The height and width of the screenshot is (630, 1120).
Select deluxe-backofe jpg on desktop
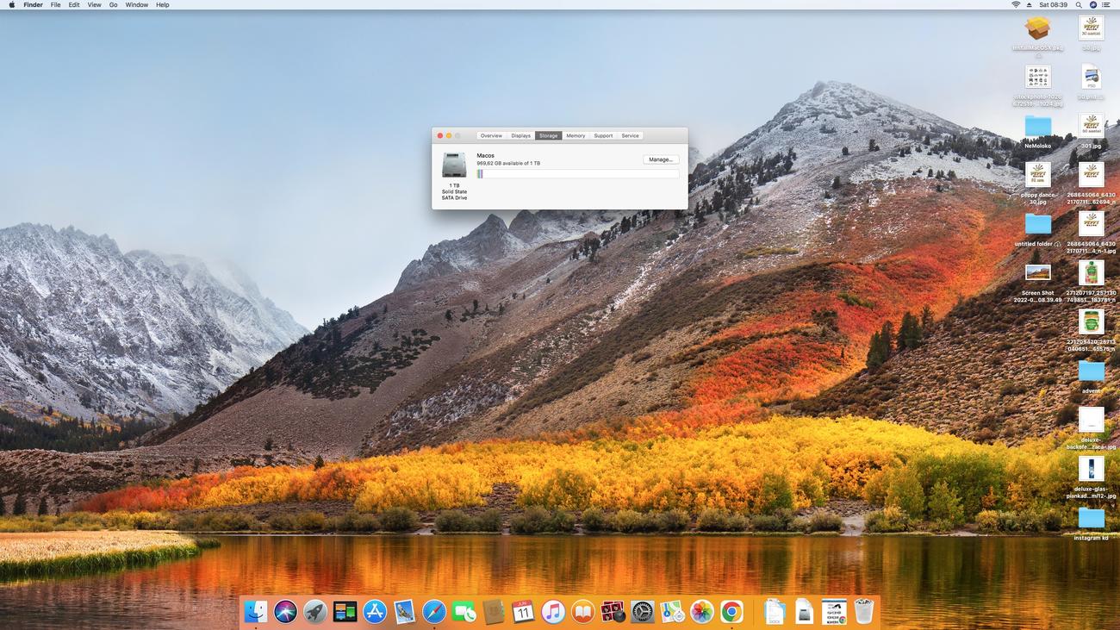(1091, 419)
